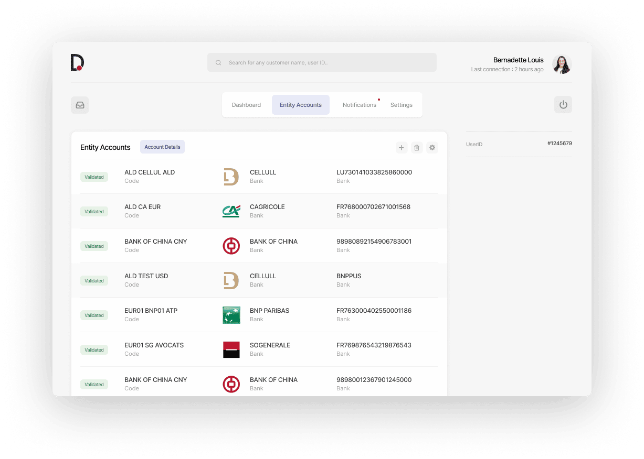
Task: Click the app logo in header
Action: [77, 62]
